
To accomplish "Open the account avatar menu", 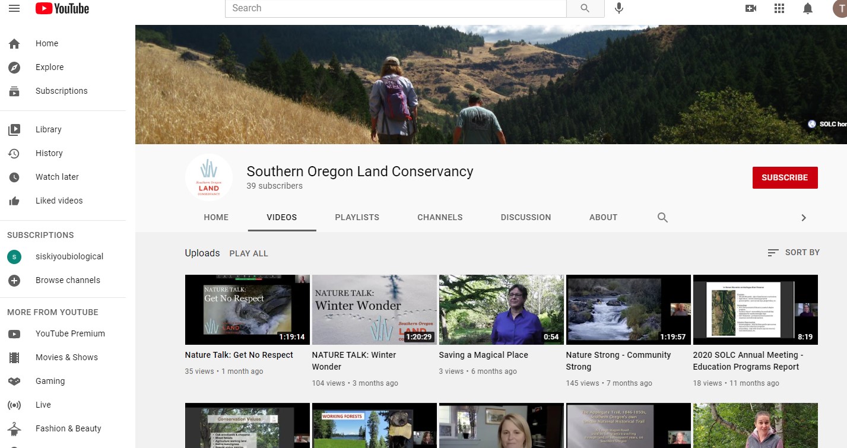I will (x=840, y=8).
